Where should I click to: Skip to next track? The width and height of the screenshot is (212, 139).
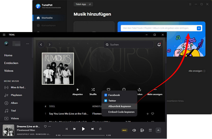tap(92, 129)
